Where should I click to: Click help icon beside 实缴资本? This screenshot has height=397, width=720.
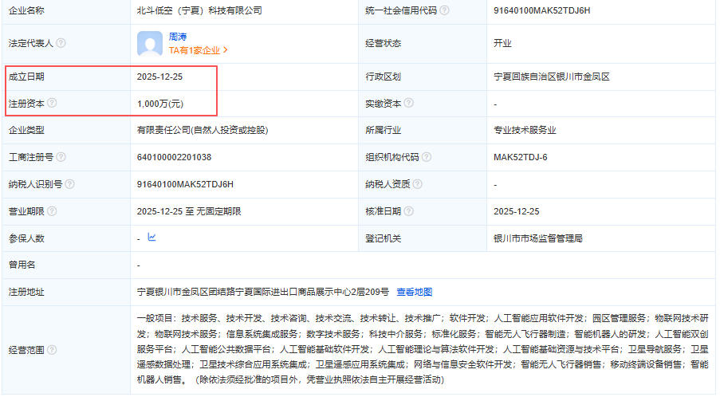click(409, 103)
